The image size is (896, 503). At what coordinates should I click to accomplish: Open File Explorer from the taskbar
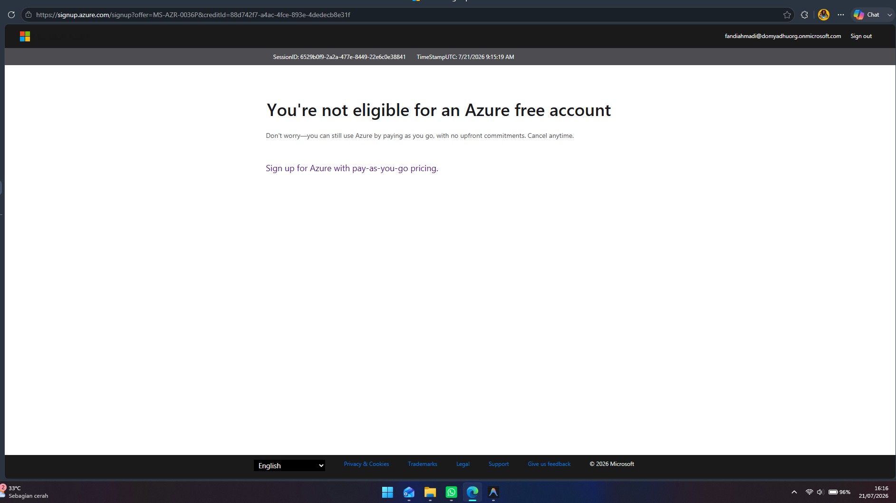[430, 492]
